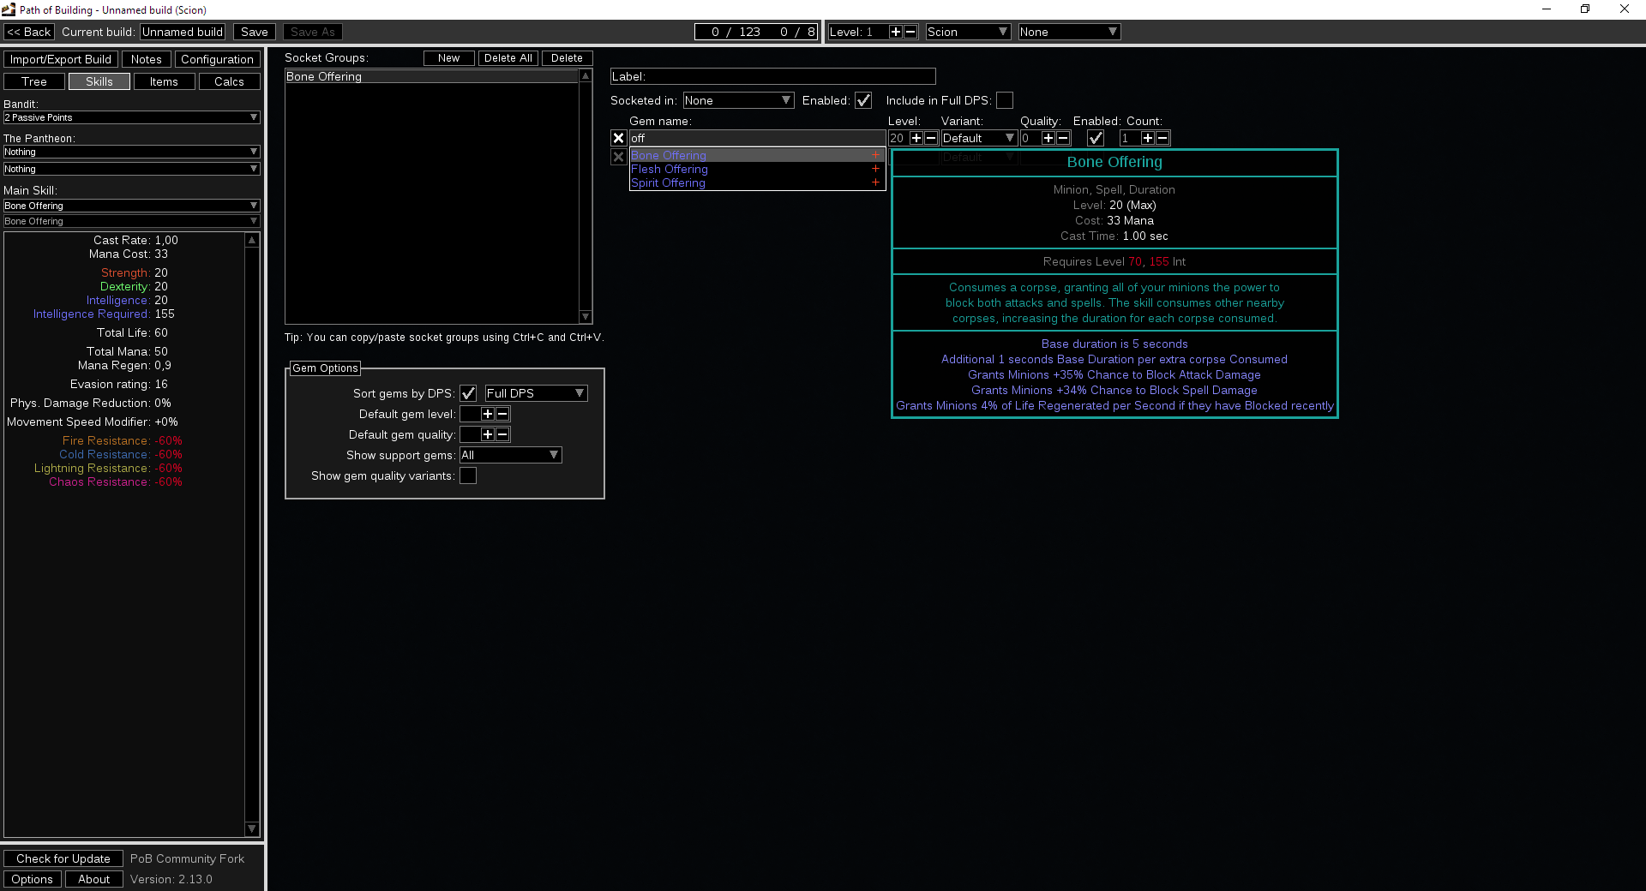Click the Default gem level field

pyautogui.click(x=471, y=414)
